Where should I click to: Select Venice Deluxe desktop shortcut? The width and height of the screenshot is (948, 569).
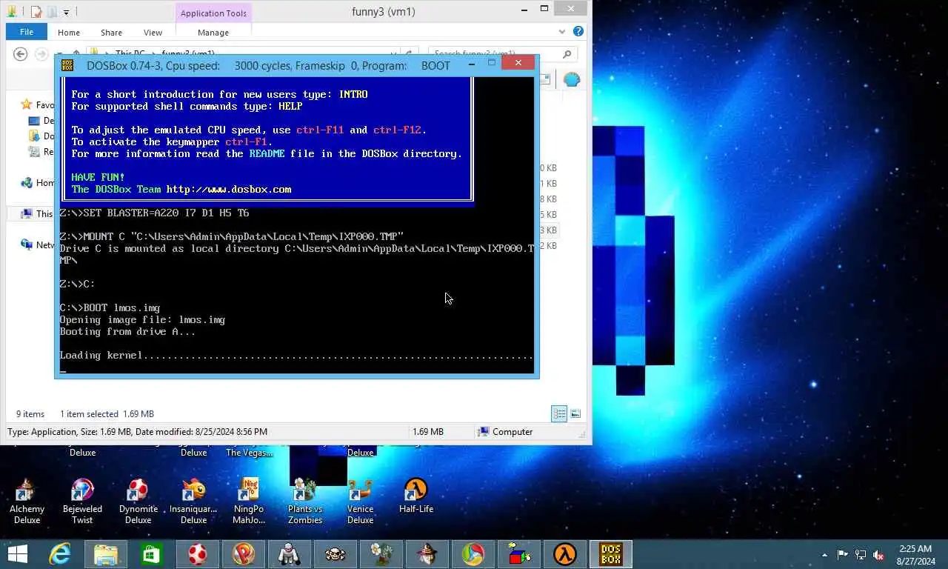coord(360,501)
